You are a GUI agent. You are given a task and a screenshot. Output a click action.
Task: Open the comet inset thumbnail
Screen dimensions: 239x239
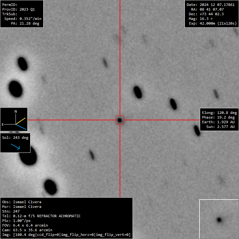[x=219, y=219]
